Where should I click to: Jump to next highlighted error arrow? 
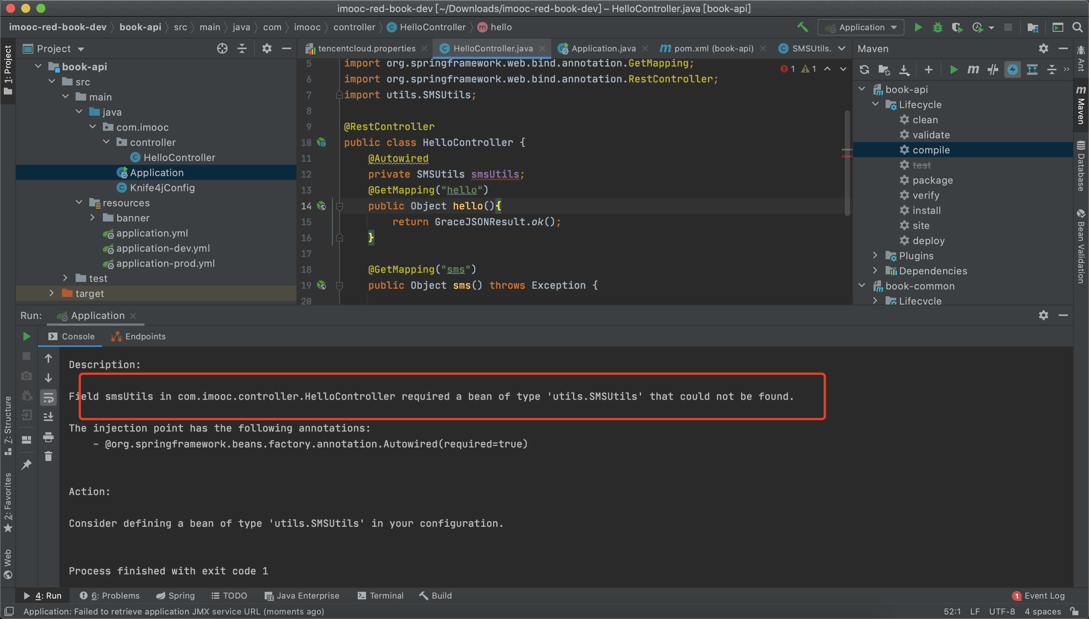(x=843, y=69)
